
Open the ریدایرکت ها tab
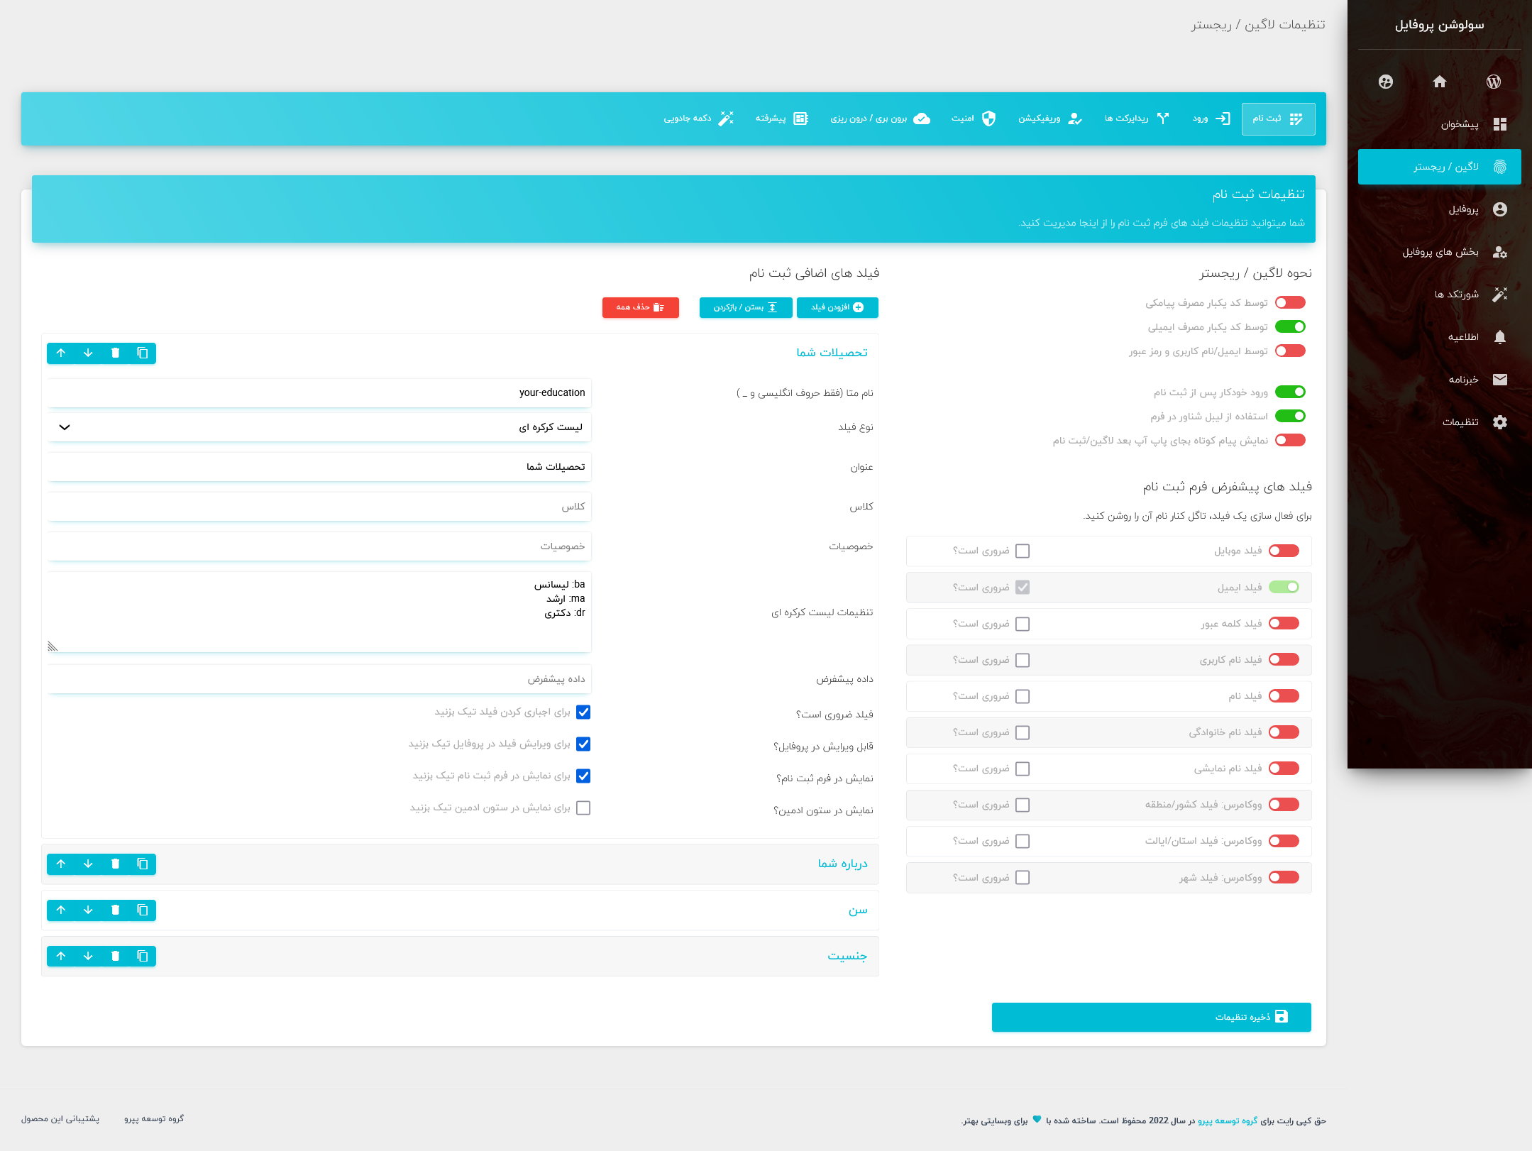[x=1137, y=119]
